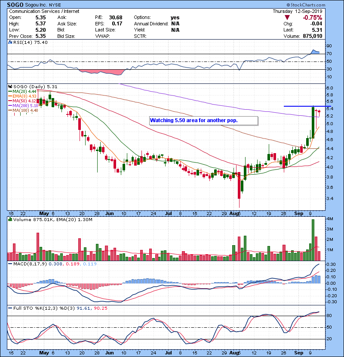The width and height of the screenshot is (344, 357).
Task: Click the -0.75% percent change value
Action: point(312,18)
